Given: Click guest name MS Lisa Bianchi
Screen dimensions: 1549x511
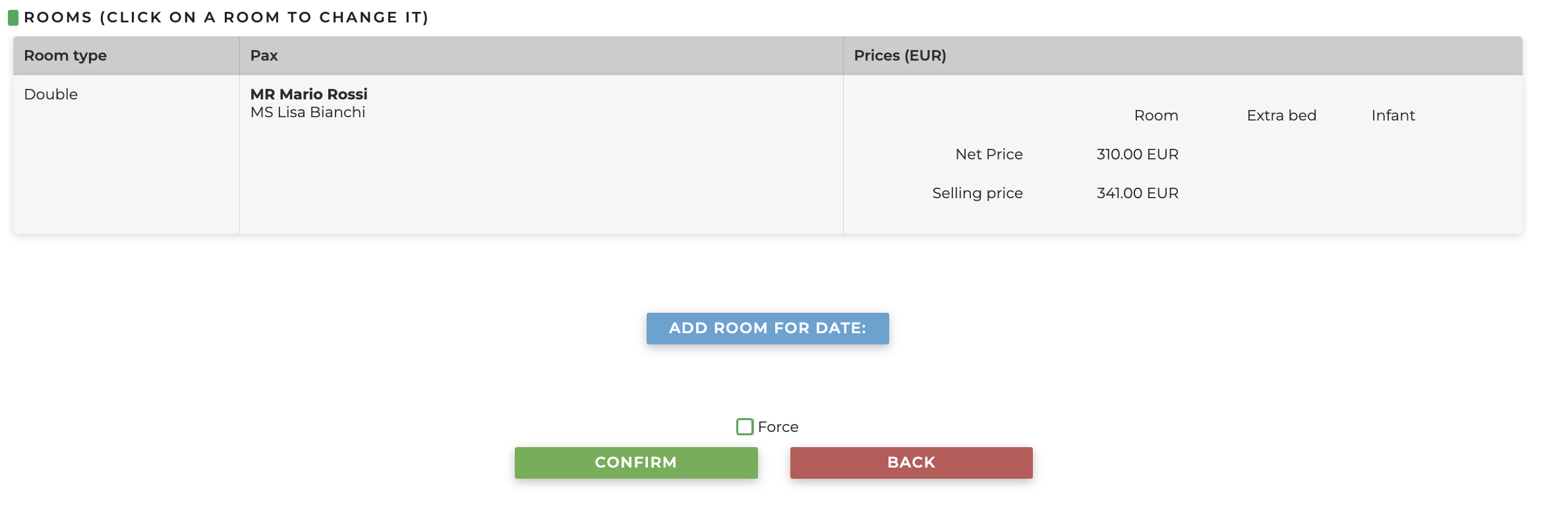Looking at the screenshot, I should (307, 113).
